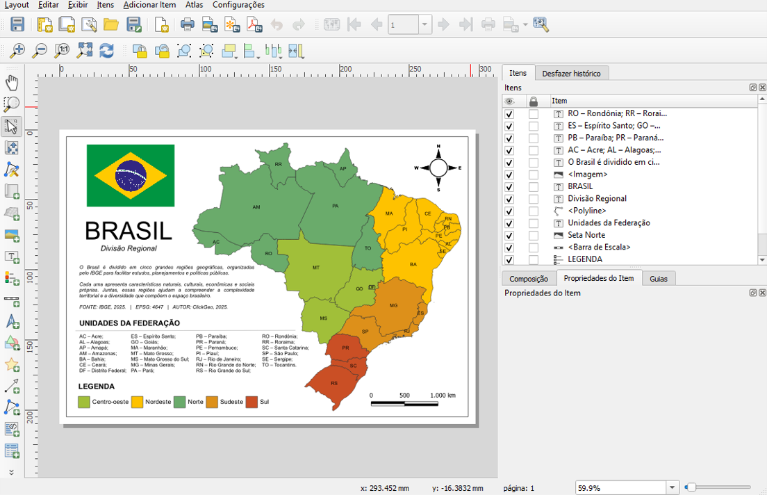Open the zoom level 59.9% dropdown

(672, 488)
